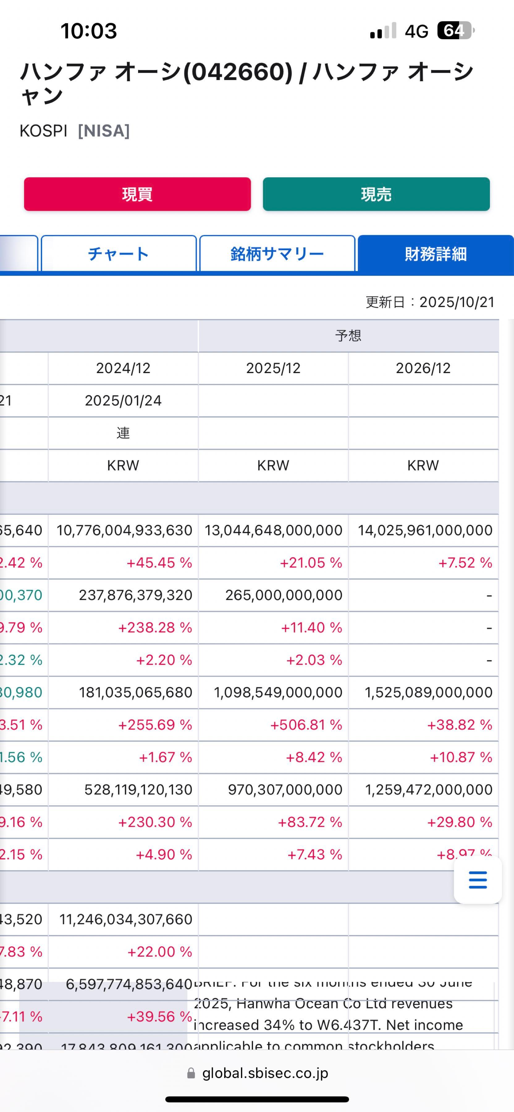Tap the padlock icon in address bar
Image resolution: width=514 pixels, height=1112 pixels.
point(191,1073)
